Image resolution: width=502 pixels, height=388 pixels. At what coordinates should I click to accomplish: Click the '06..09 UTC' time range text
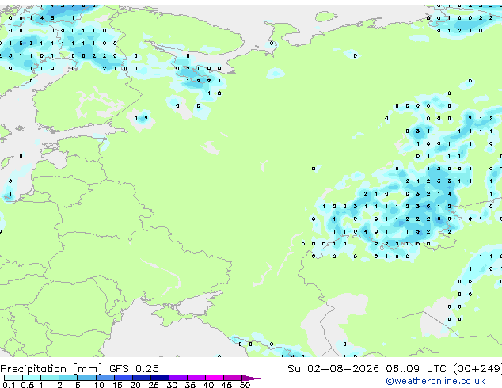pos(416,368)
